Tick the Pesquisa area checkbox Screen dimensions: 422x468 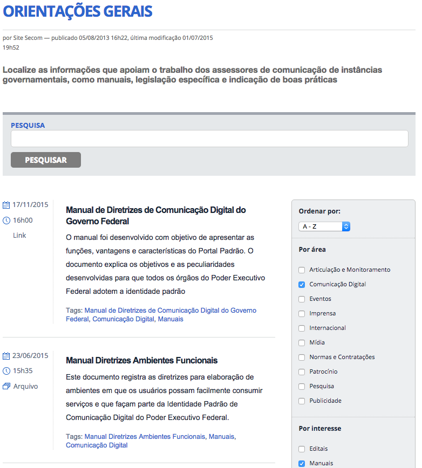coord(302,387)
